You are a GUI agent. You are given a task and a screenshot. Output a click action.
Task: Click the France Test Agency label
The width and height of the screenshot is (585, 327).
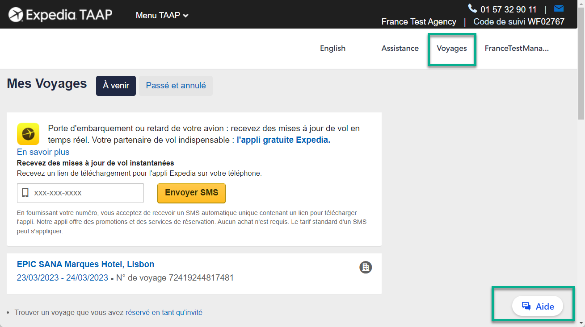[419, 21]
